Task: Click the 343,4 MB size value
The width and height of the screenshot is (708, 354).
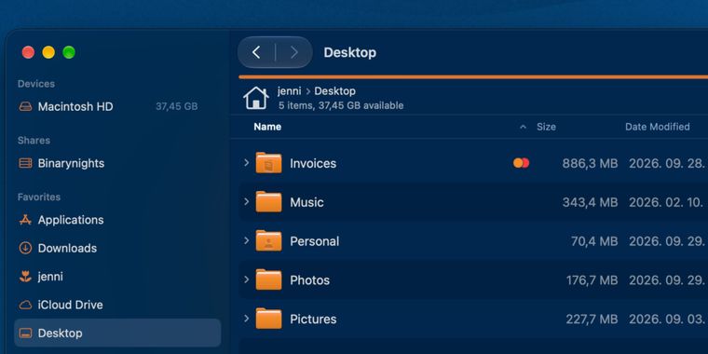Action: click(590, 202)
